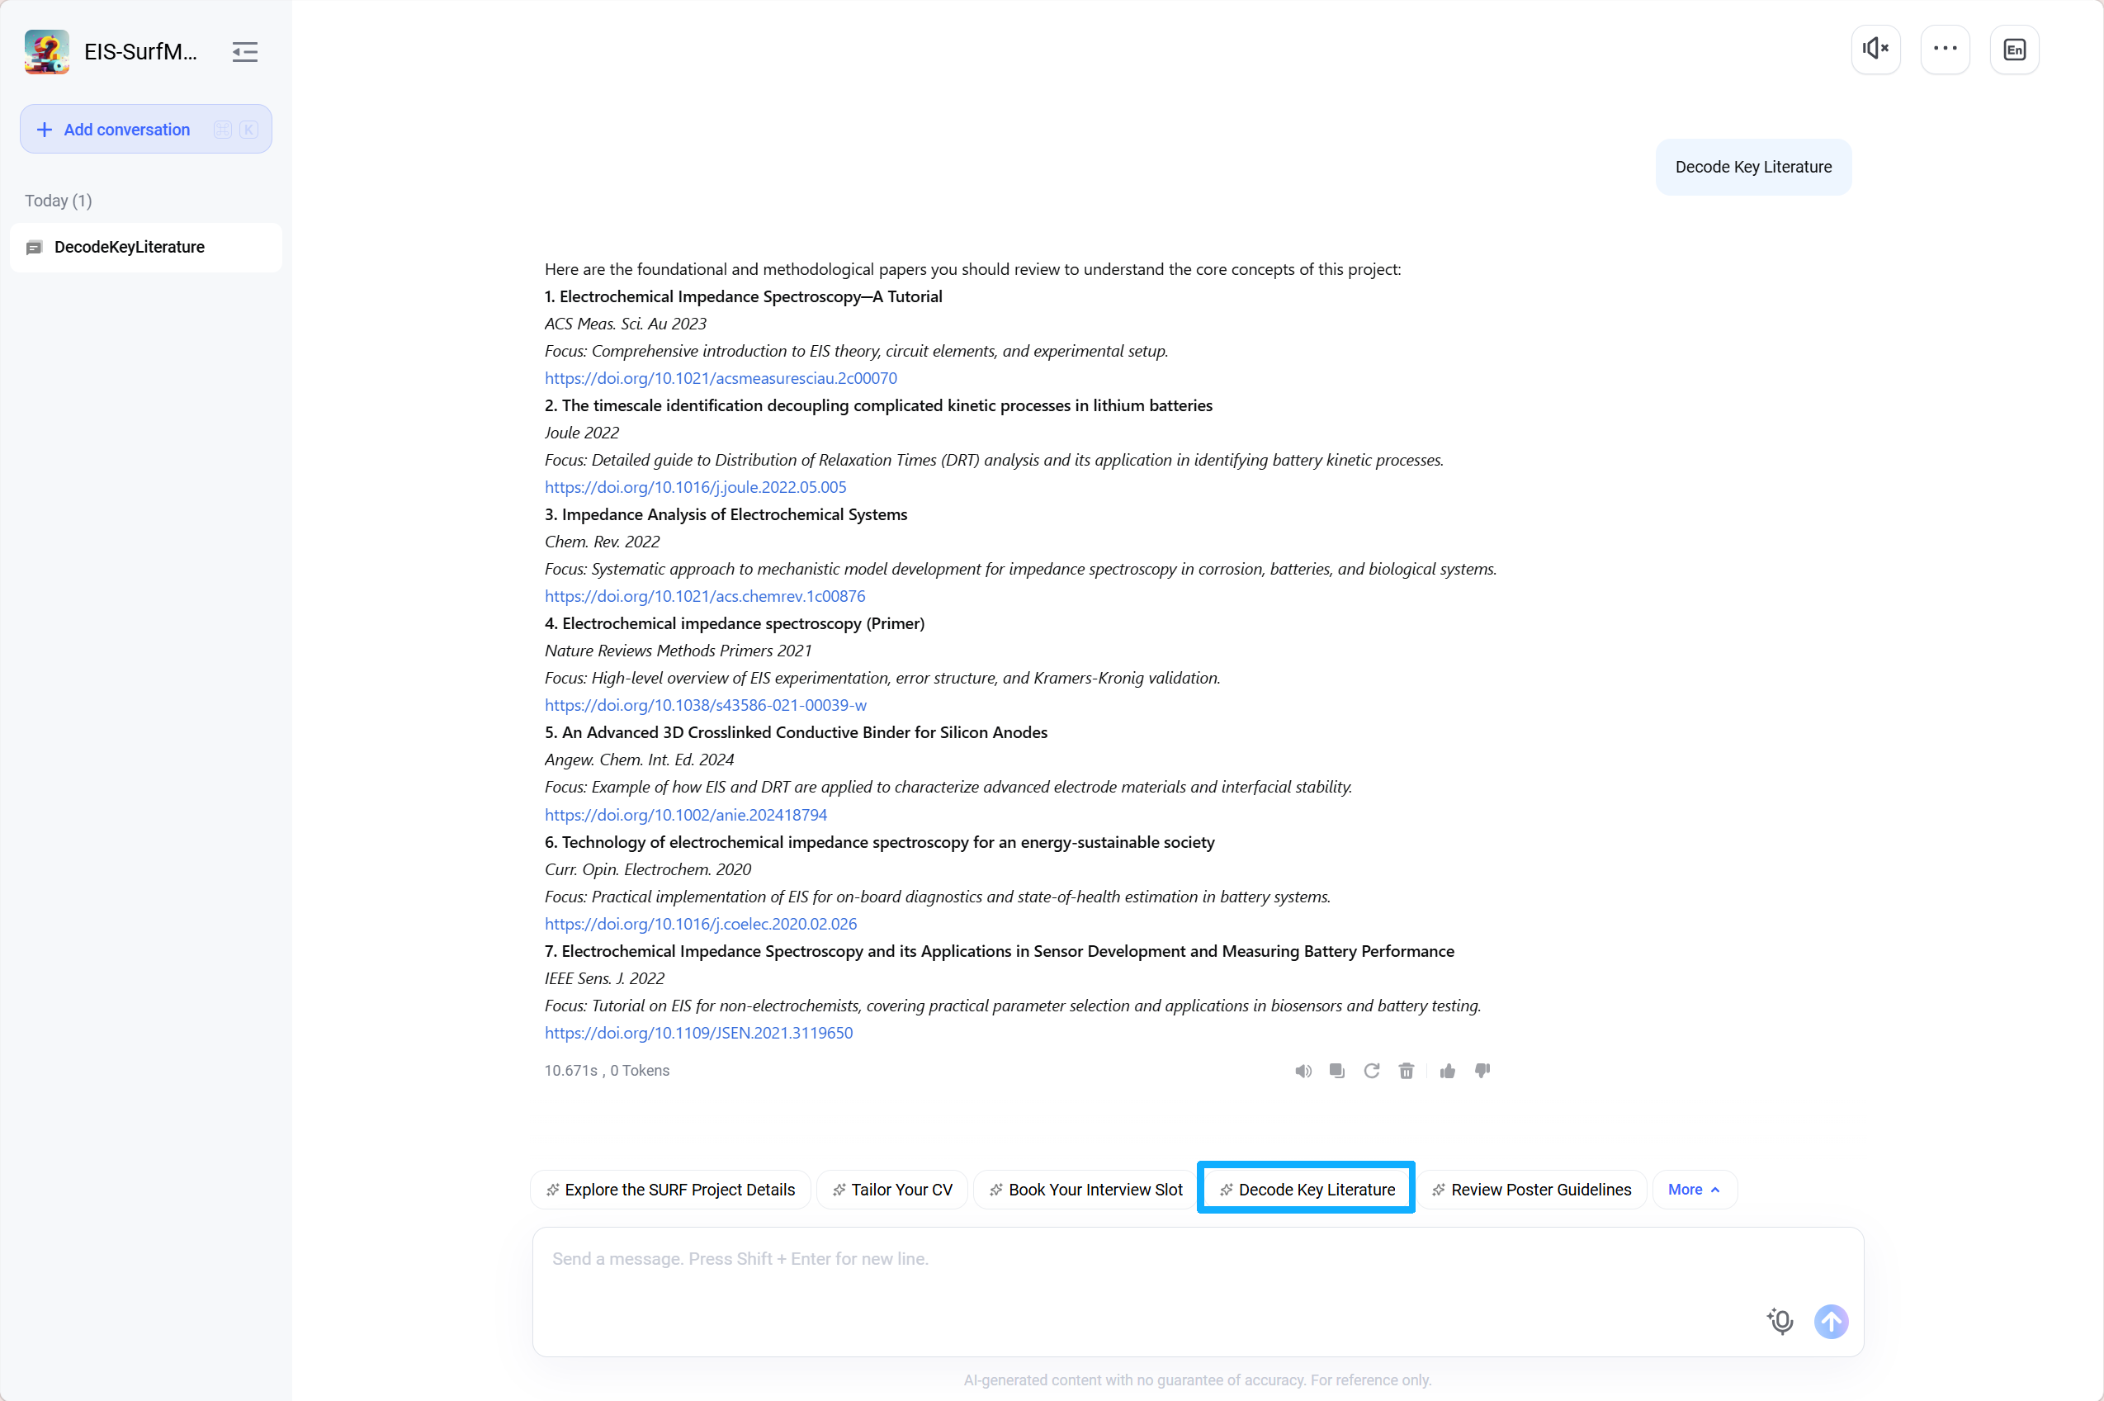Start voice input with the microphone icon

click(x=1780, y=1322)
